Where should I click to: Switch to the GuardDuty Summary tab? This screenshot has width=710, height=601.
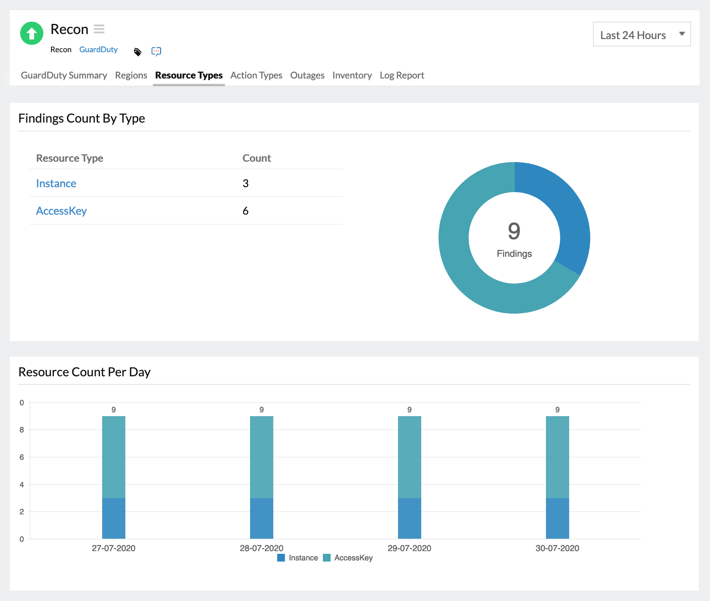(64, 75)
